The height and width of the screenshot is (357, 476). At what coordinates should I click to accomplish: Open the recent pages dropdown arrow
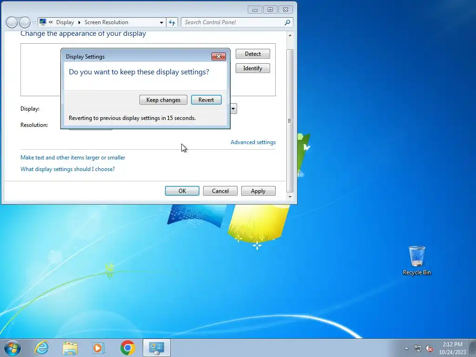click(34, 23)
